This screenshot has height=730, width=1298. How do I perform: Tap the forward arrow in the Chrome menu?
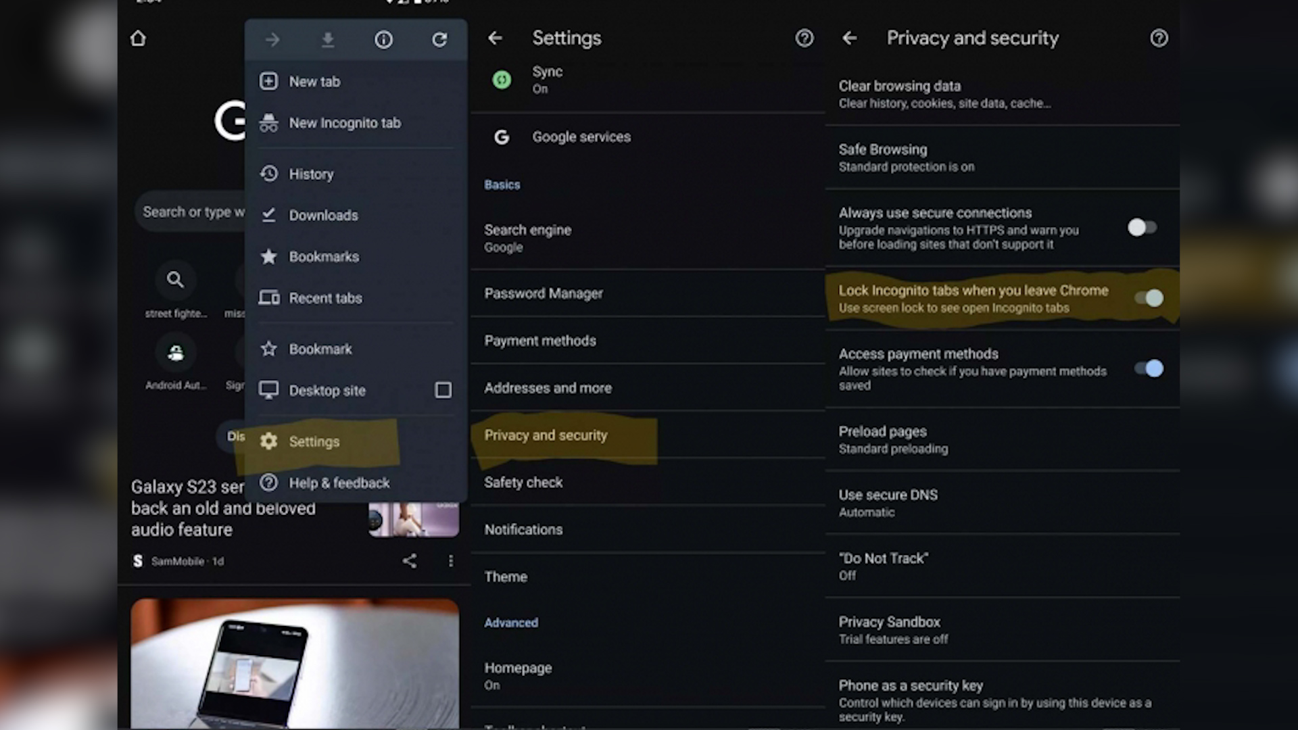pyautogui.click(x=272, y=40)
